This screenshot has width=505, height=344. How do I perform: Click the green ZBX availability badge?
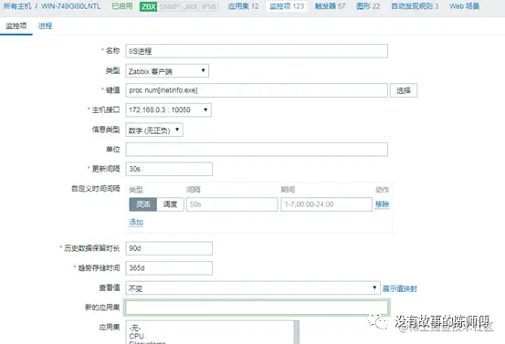(149, 6)
